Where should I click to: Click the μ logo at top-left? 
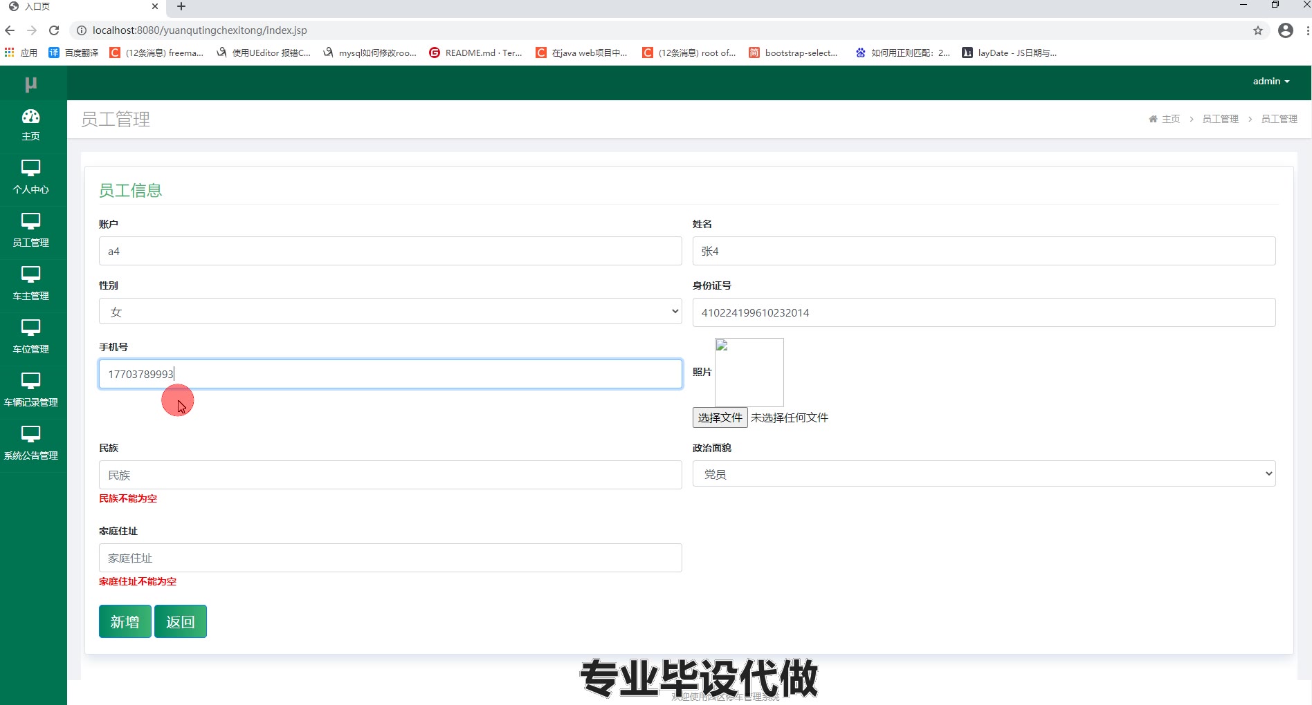[x=30, y=84]
